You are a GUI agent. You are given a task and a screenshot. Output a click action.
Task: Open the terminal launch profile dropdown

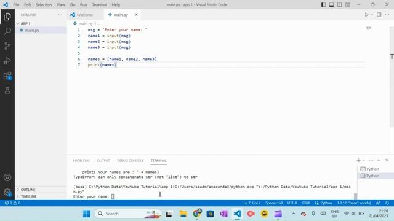click(x=364, y=160)
